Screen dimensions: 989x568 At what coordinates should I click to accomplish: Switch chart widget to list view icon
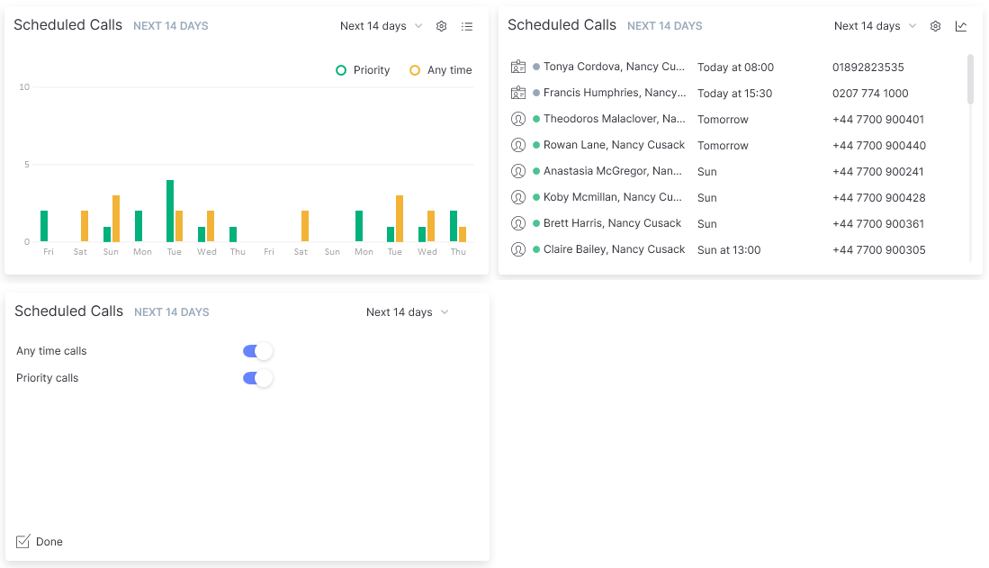[467, 26]
